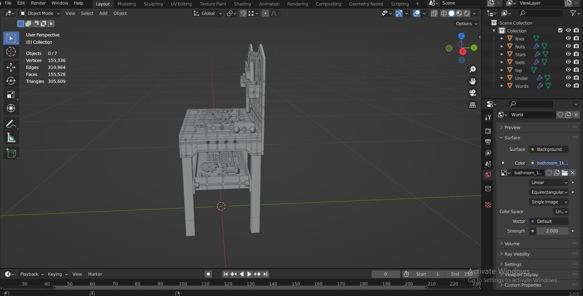Open the viewport Add menu
The height and width of the screenshot is (296, 583).
(103, 13)
